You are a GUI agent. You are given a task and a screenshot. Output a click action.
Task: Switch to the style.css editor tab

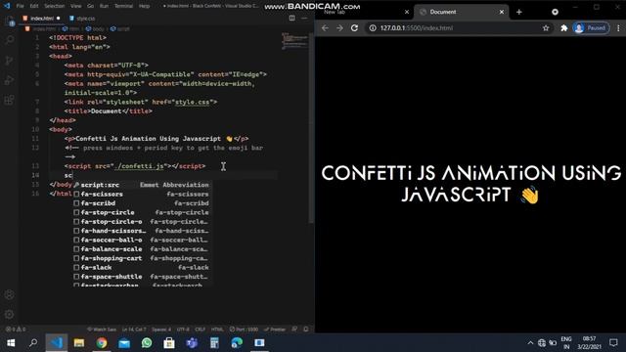[82, 19]
